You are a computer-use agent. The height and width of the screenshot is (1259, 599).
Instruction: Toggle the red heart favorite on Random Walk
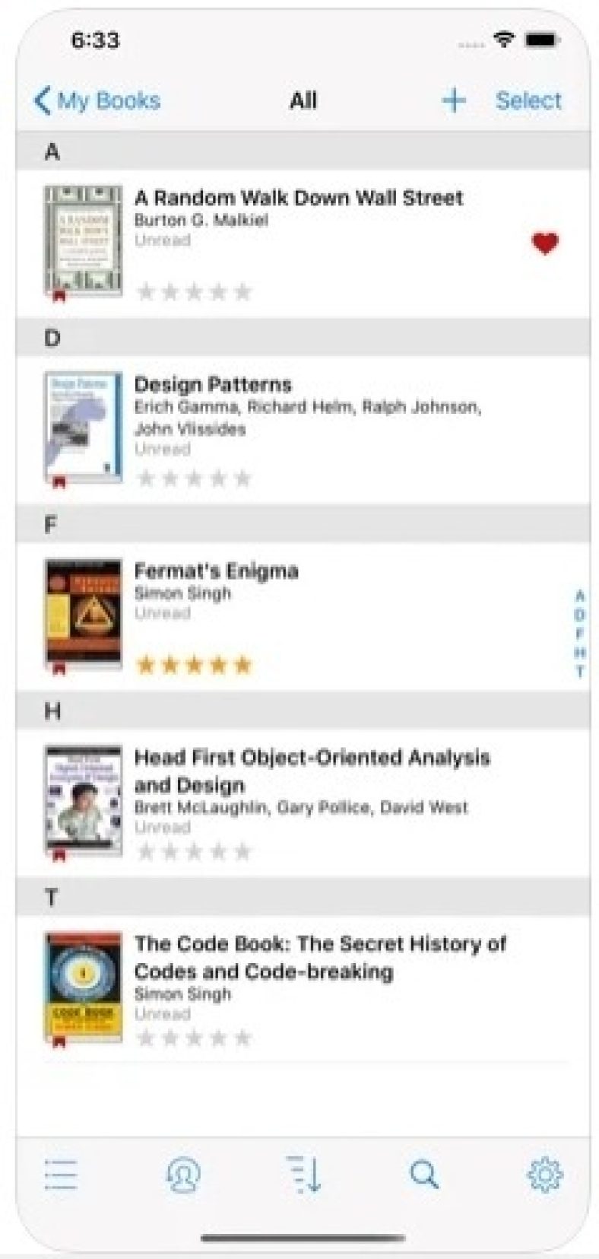(545, 243)
